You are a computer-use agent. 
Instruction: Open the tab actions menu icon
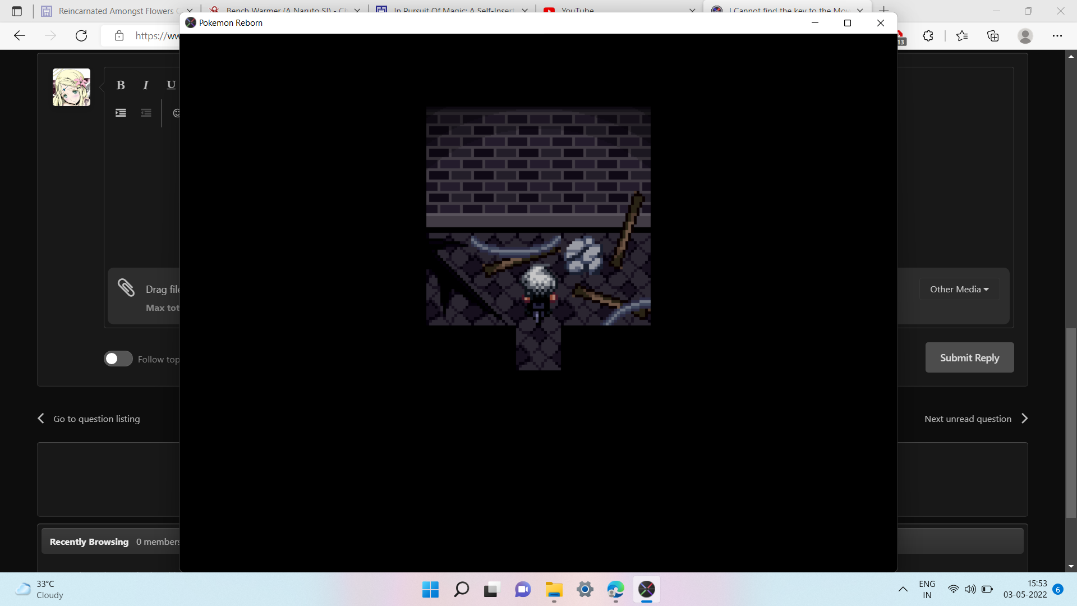coord(17,11)
